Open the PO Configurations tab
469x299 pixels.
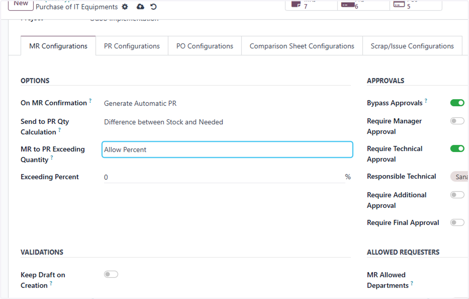(x=205, y=46)
